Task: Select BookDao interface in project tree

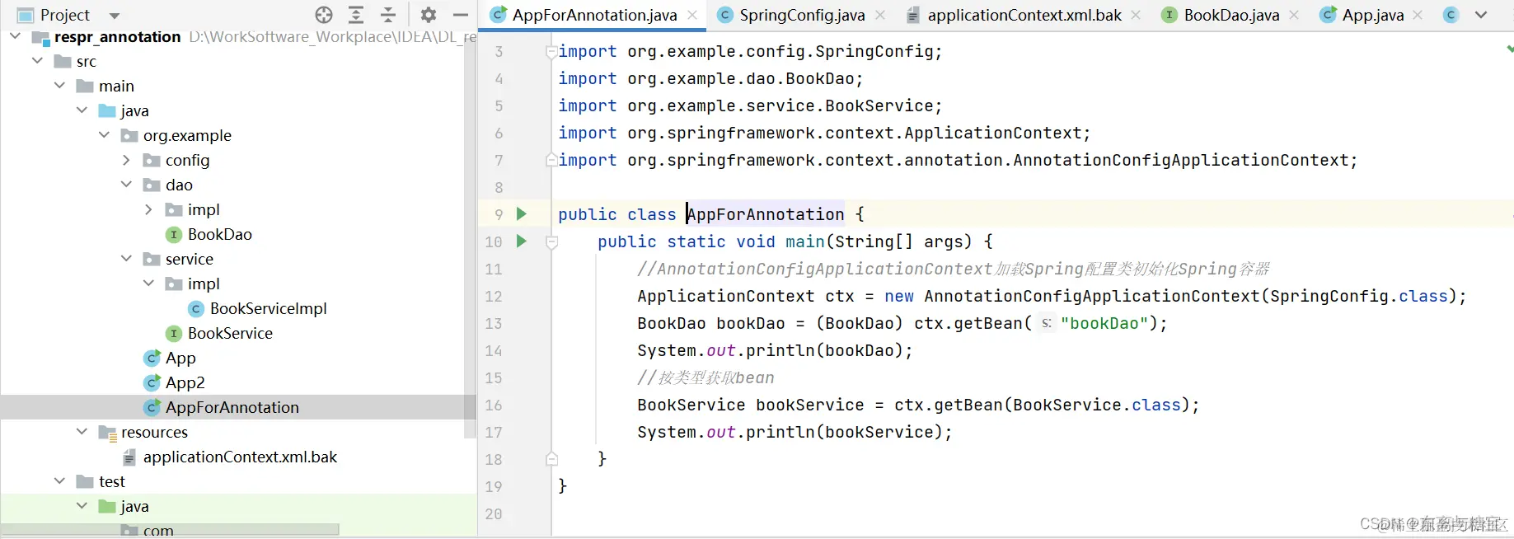Action: click(220, 234)
